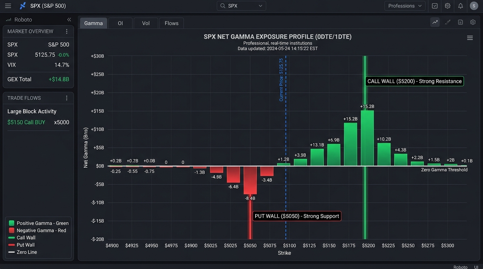Click the SPX (S&P 500) header title
This screenshot has height=269, width=483.
coord(48,6)
